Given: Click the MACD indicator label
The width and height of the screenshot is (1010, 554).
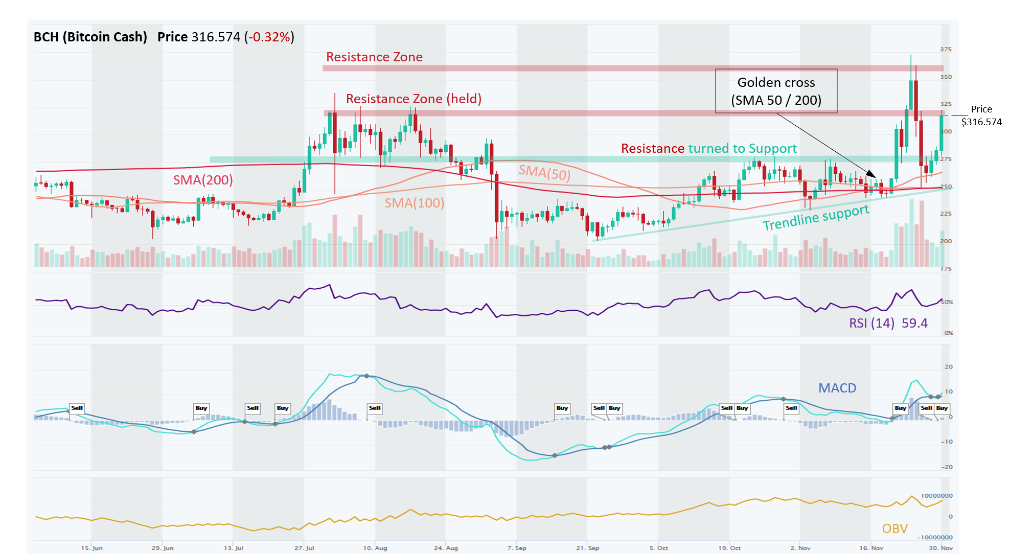Looking at the screenshot, I should (x=837, y=388).
